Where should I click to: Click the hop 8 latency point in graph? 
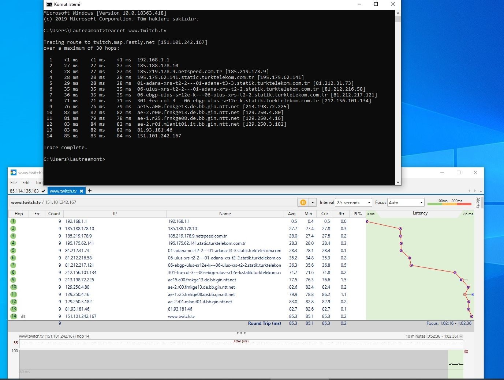455,273
